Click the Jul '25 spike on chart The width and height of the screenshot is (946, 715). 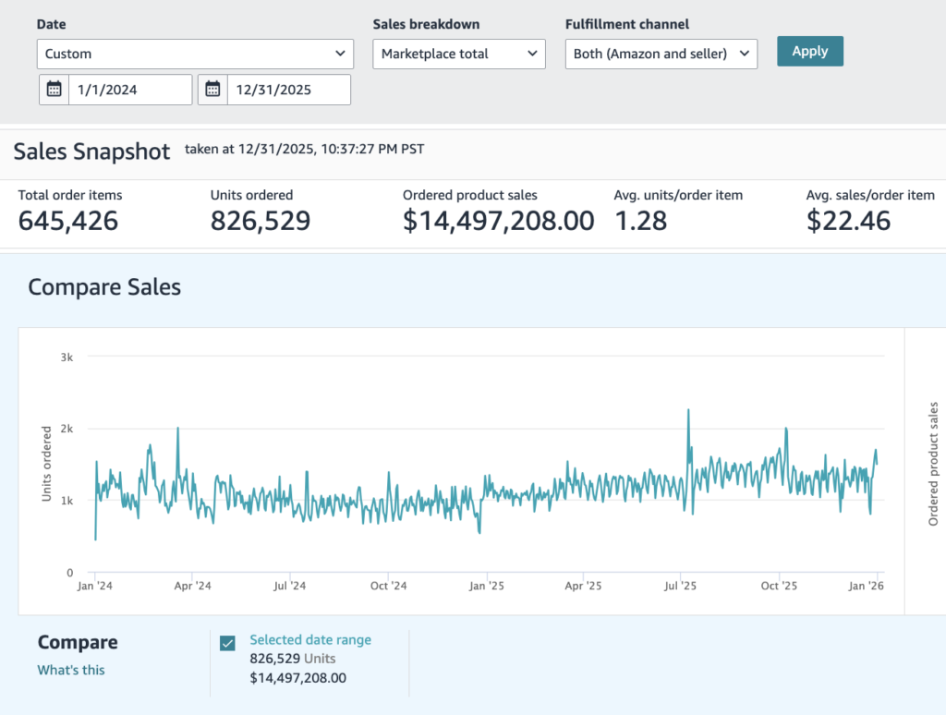click(688, 411)
